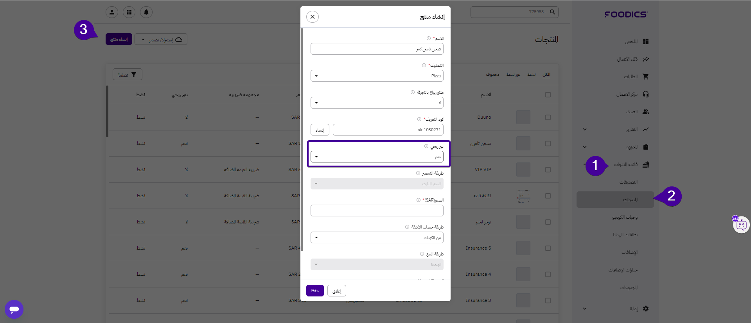Screen dimensions: 751x323
Task: Click the robot assistant icon
Action: [741, 225]
